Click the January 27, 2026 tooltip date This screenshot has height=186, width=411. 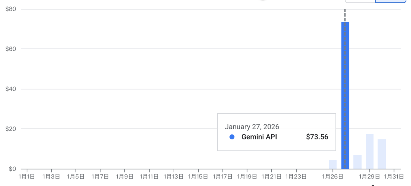pyautogui.click(x=252, y=127)
